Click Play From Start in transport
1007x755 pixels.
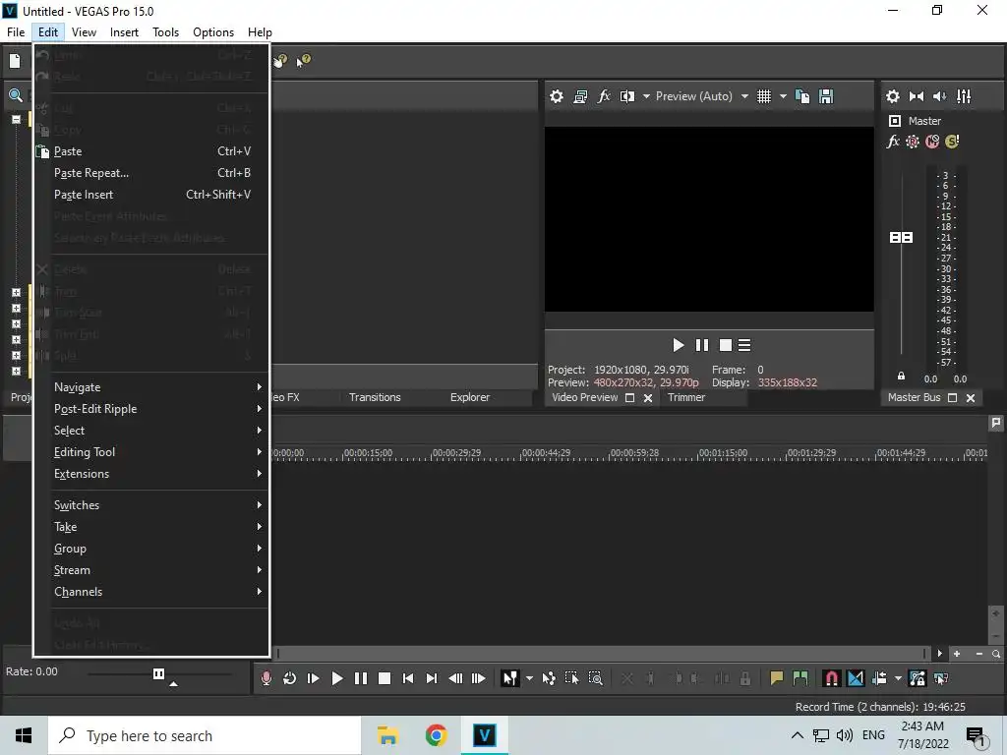[x=314, y=678]
